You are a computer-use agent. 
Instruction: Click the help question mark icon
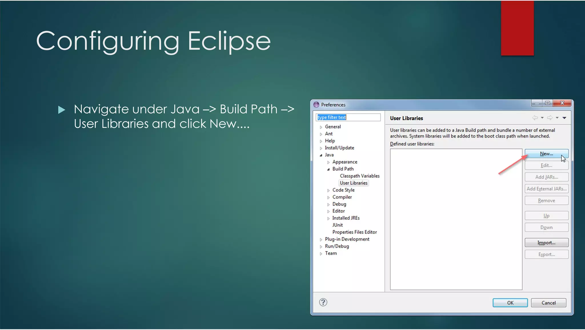point(323,302)
